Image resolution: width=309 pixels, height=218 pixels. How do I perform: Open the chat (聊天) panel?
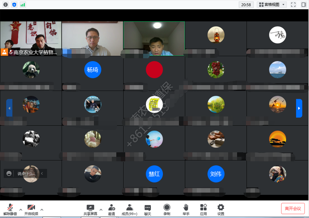click(x=148, y=209)
